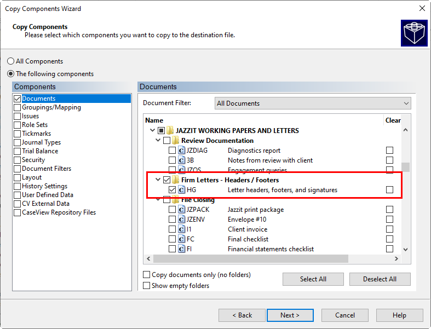Collapse the Firm Letters - Headers / Footers folder
The height and width of the screenshot is (329, 431).
click(158, 180)
